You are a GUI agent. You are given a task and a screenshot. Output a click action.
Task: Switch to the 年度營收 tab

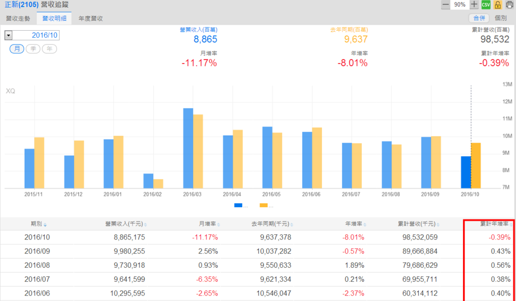pos(91,19)
